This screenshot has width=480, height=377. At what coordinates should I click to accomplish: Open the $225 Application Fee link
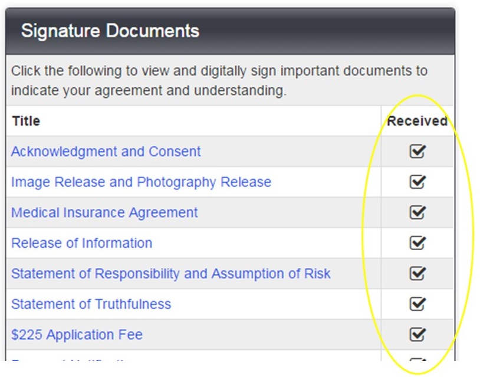tap(77, 335)
